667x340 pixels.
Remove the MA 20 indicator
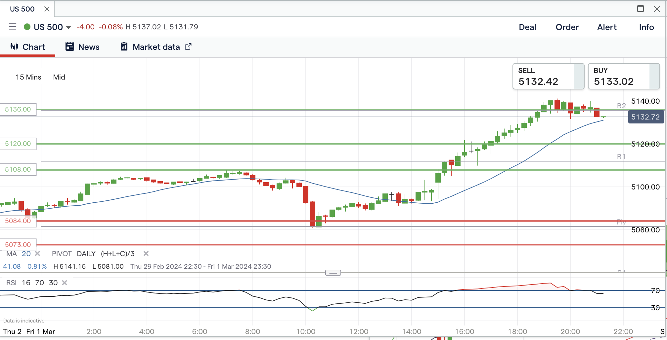[37, 254]
